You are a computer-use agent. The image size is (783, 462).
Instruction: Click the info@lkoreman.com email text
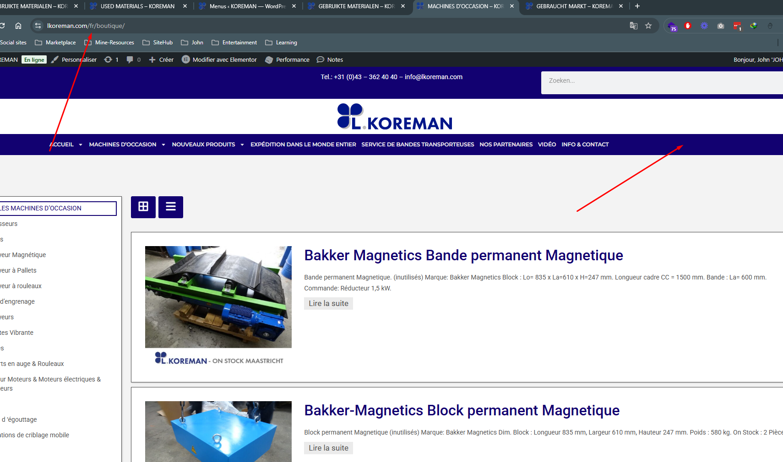pos(434,77)
